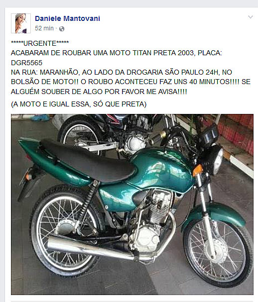The width and height of the screenshot is (258, 302).
Task: Click the line mentioning SÓ QUE PRETA
Action: 79,104
